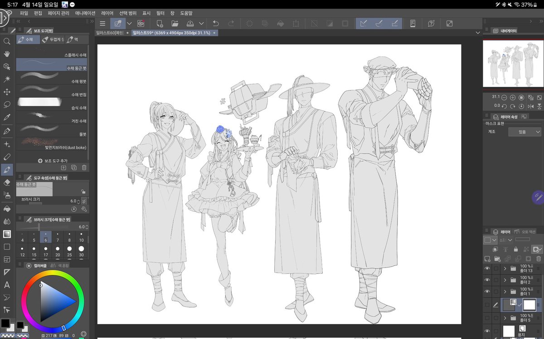Select the Eraser tool

pos(7,182)
